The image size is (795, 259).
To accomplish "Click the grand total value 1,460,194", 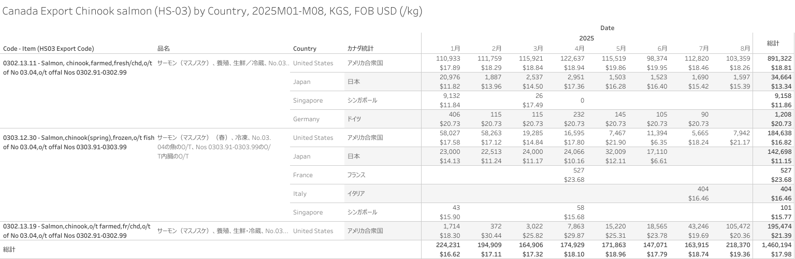I will (773, 244).
